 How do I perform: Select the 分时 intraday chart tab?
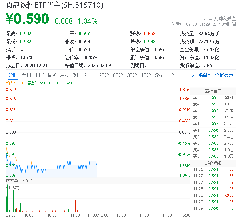click(13, 75)
